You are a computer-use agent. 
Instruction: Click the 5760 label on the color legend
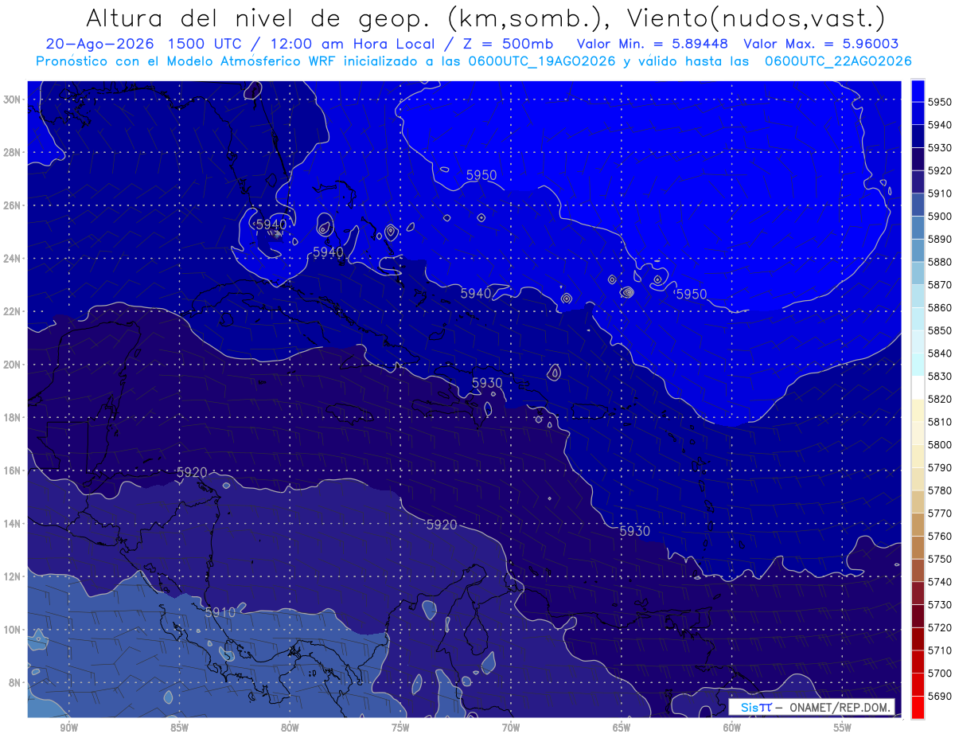[939, 536]
